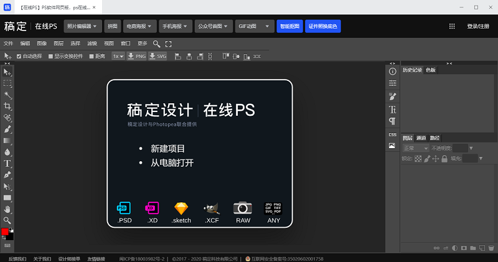498x262 pixels.
Task: Toggle lock image pixels brush icon
Action: (427, 159)
